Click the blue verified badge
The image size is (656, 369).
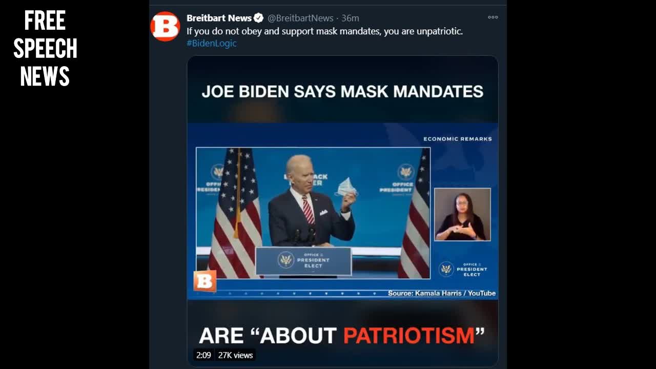pos(259,18)
